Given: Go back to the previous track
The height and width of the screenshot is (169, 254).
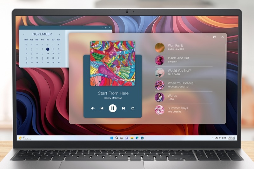Looking at the screenshot, I should click(102, 108).
